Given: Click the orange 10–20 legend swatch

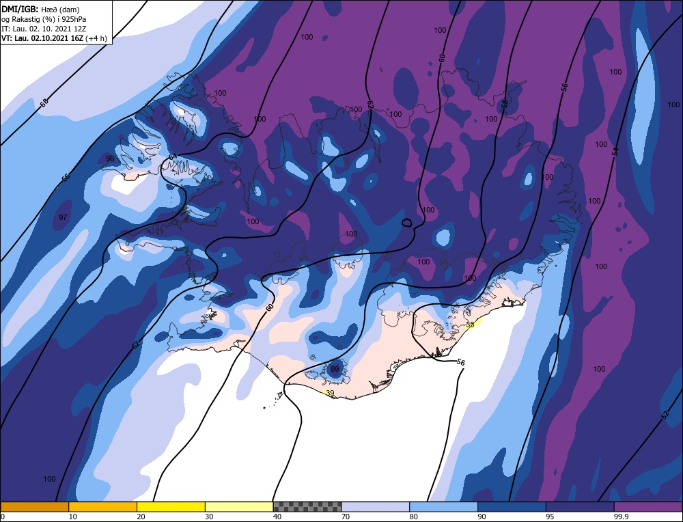Looking at the screenshot, I should pos(103,506).
